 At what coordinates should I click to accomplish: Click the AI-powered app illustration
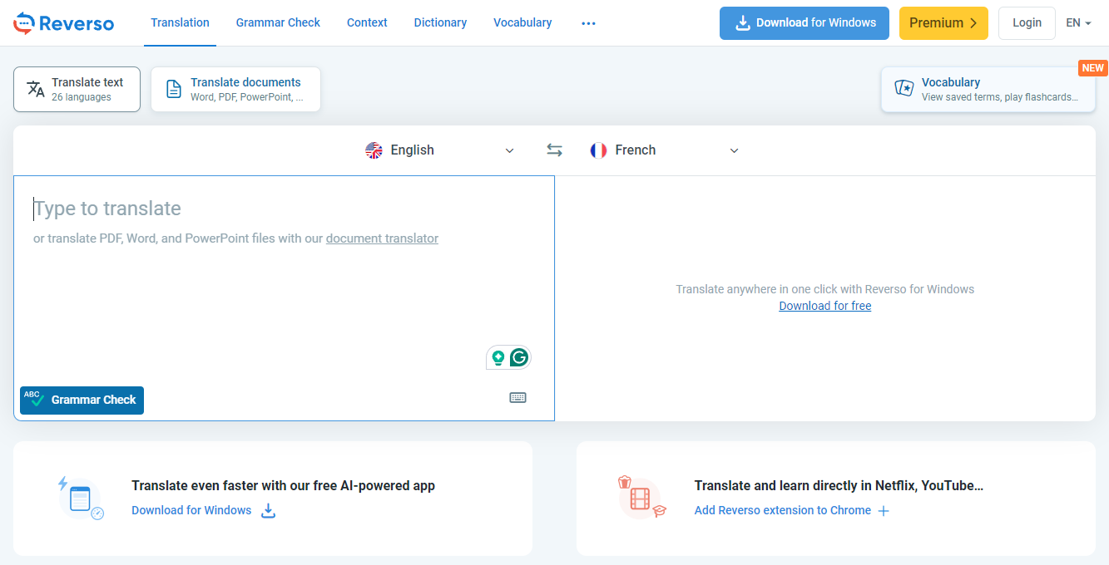[x=80, y=499]
